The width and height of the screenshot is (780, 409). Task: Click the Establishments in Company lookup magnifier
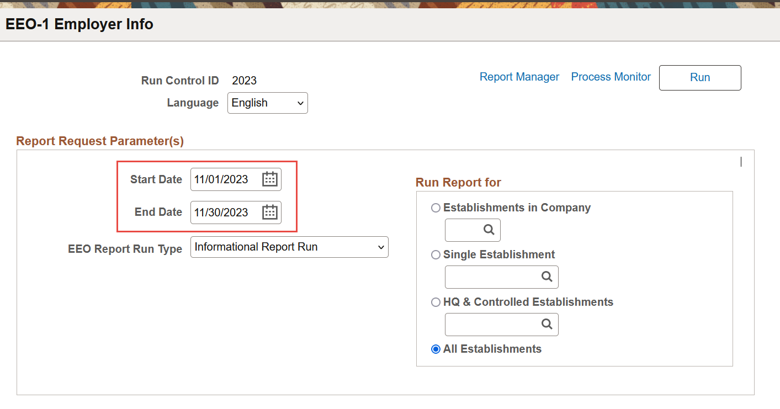pyautogui.click(x=489, y=230)
